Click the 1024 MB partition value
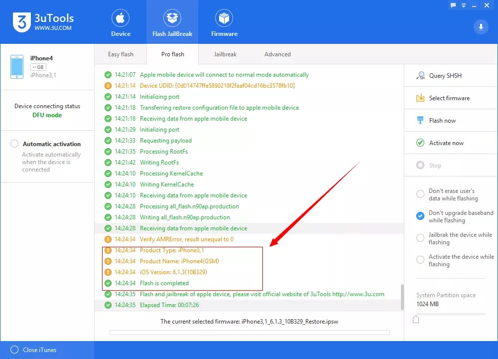The height and width of the screenshot is (359, 498). (x=427, y=304)
